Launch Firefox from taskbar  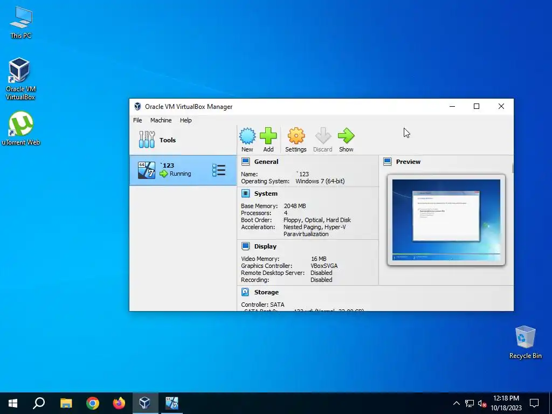[119, 403]
